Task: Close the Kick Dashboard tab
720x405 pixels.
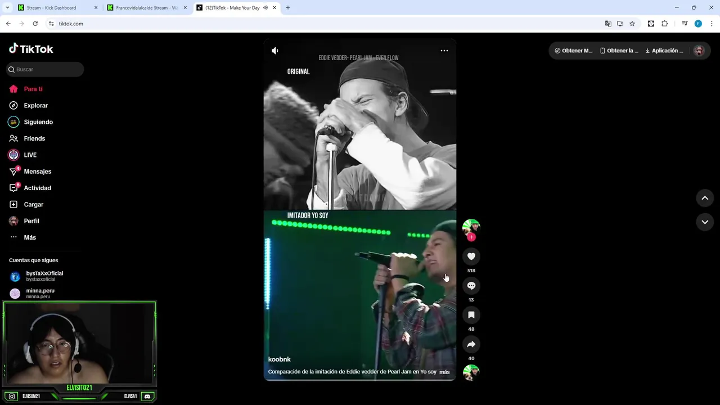Action: [96, 8]
